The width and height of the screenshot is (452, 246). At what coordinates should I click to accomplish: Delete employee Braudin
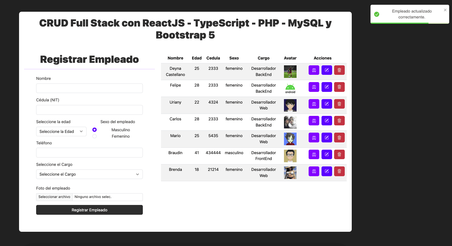click(x=339, y=154)
